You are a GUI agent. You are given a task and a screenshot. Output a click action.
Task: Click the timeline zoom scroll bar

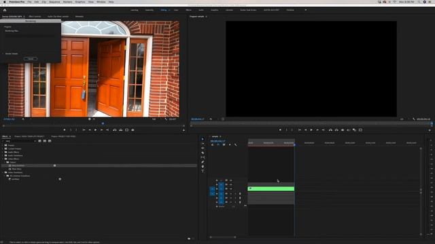tap(223, 237)
